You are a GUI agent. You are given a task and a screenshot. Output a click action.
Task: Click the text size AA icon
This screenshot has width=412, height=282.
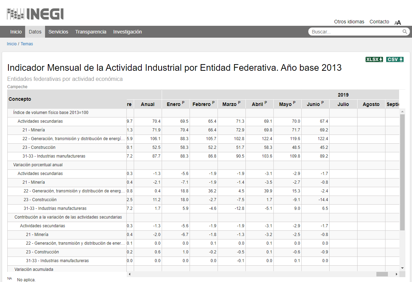[x=398, y=22]
